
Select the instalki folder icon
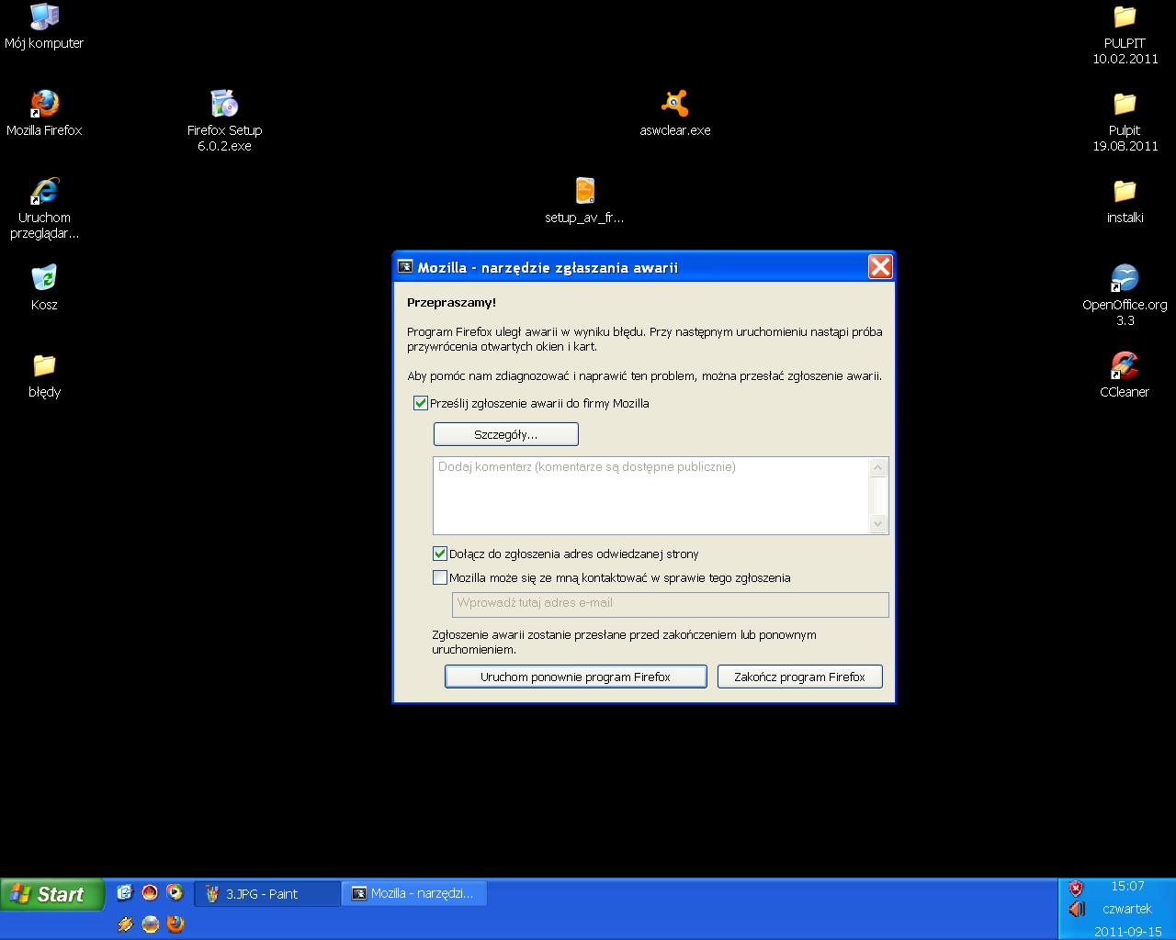(x=1125, y=201)
